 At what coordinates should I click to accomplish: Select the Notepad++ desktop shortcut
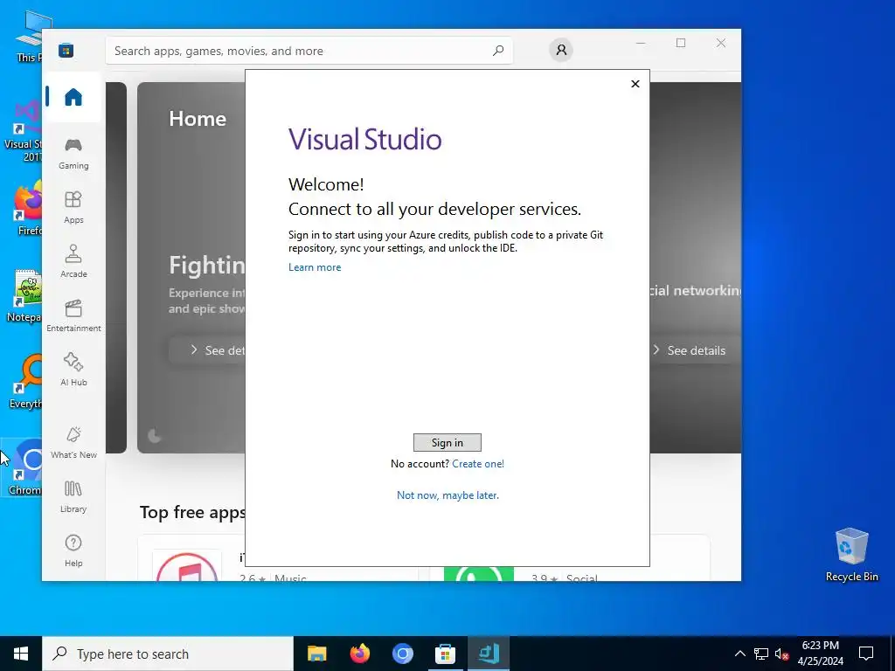[24, 295]
